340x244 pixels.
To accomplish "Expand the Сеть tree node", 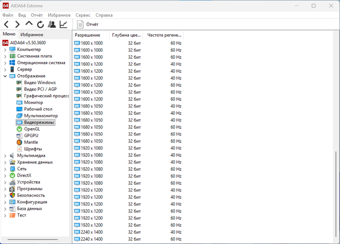I will [5, 169].
